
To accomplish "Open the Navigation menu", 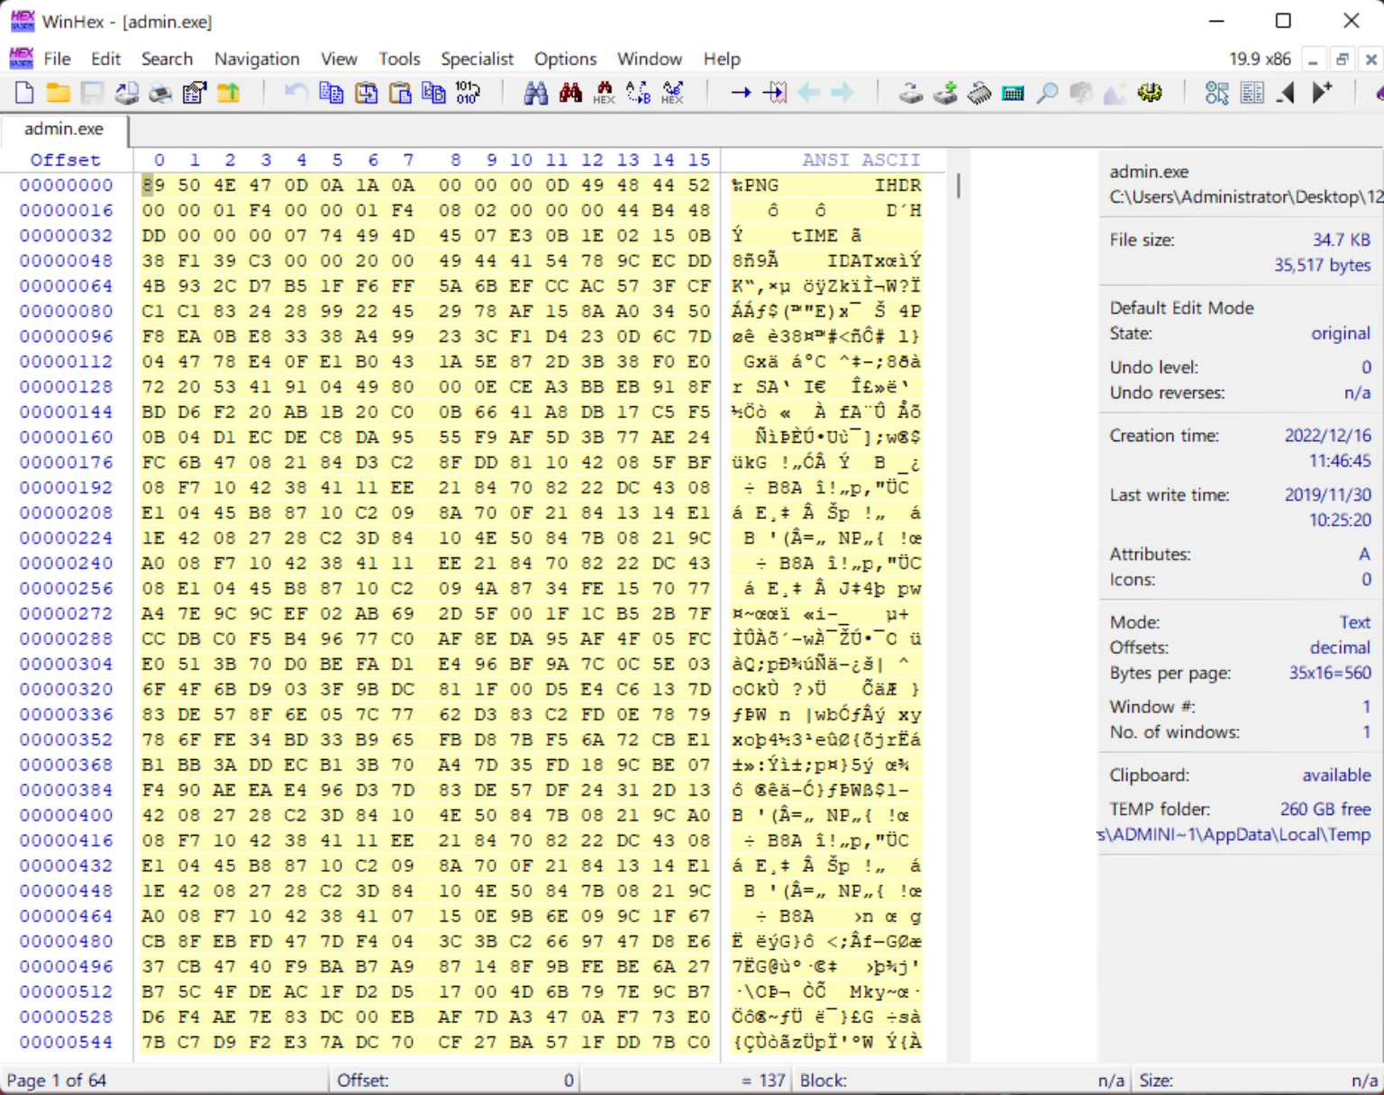I will pyautogui.click(x=257, y=59).
